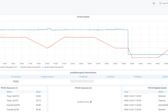Sort by Prüfende column header

click(138, 77)
